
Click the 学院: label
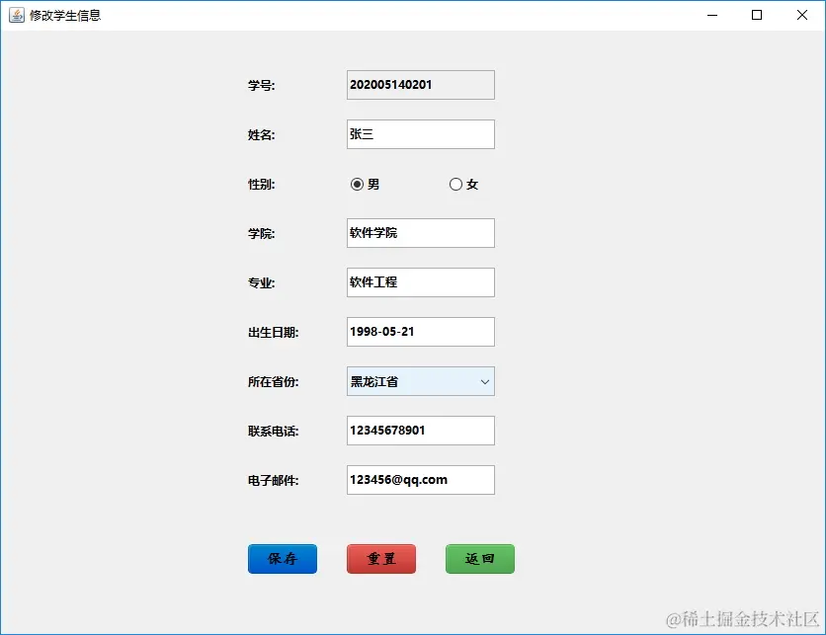(x=261, y=233)
